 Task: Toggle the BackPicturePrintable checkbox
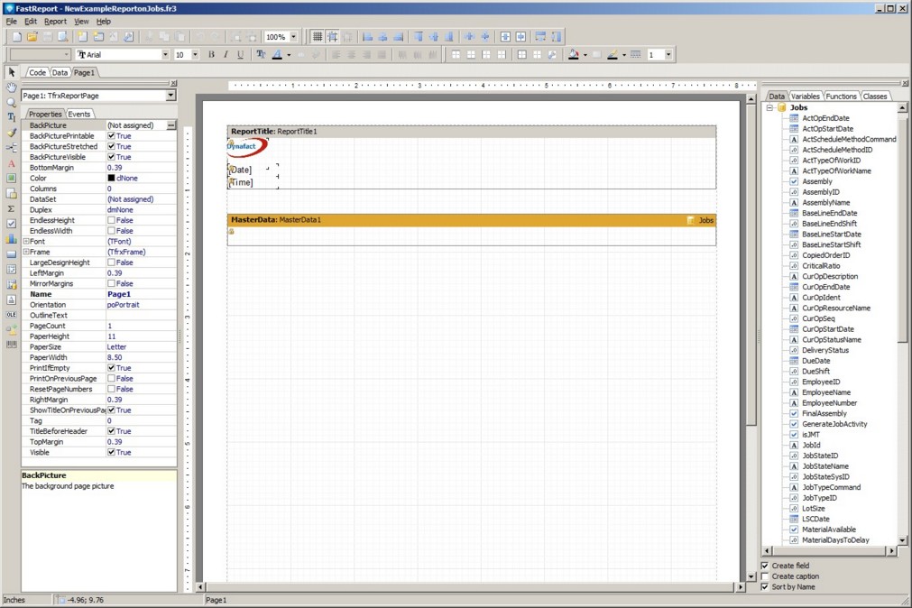[x=112, y=136]
